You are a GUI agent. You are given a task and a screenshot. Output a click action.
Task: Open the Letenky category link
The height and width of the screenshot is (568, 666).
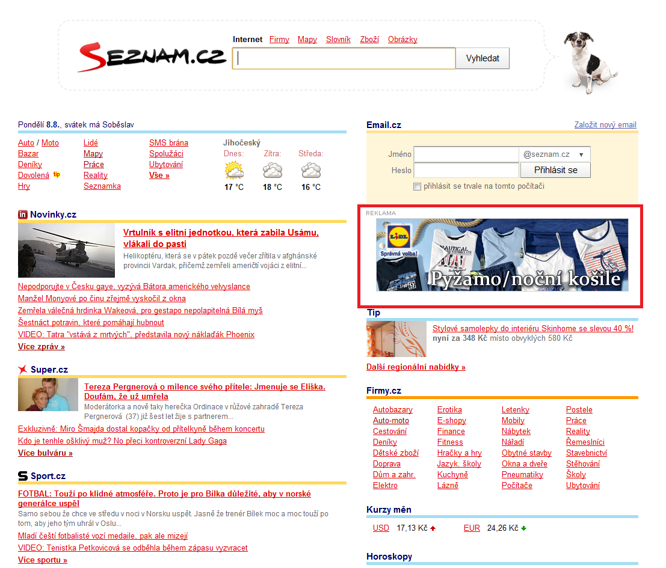point(516,410)
